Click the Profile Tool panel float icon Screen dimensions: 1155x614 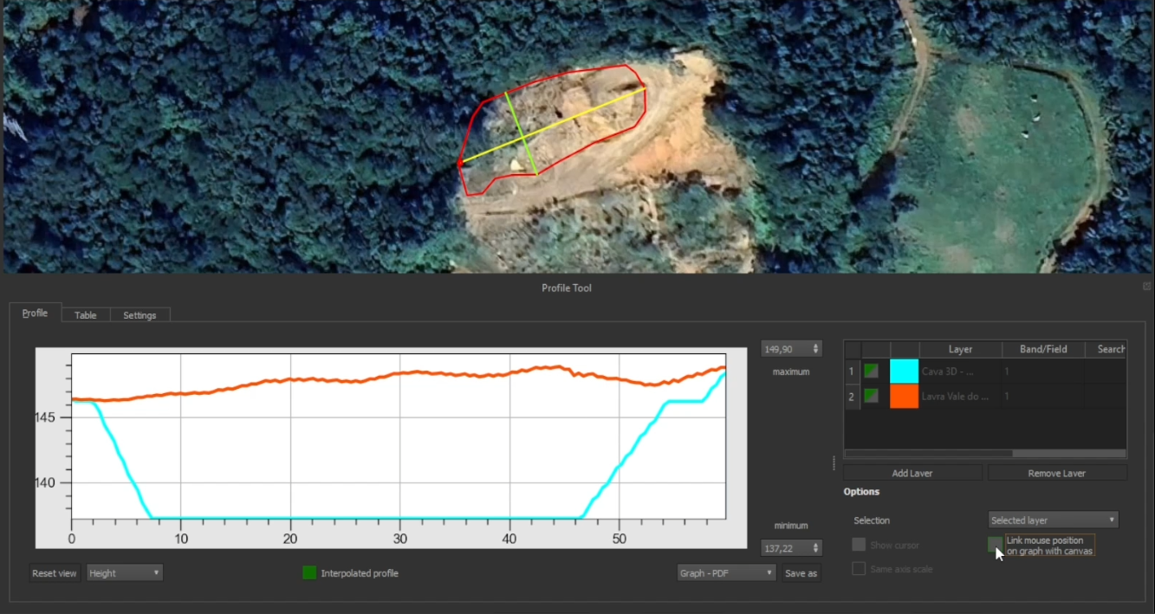click(1146, 286)
